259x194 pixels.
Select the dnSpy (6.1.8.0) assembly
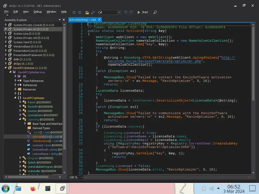(x=23, y=63)
